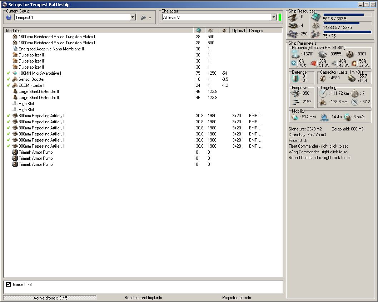This screenshot has width=378, height=302.
Task: Click the EM resistance icon
Action: 294,63
